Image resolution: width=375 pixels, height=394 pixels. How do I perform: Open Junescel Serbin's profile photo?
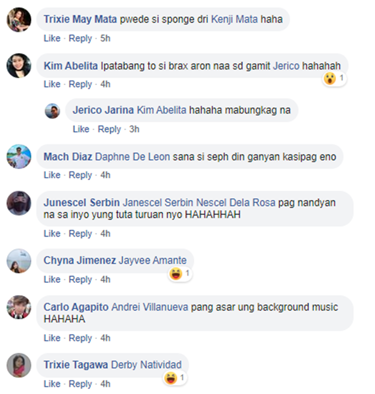19,203
